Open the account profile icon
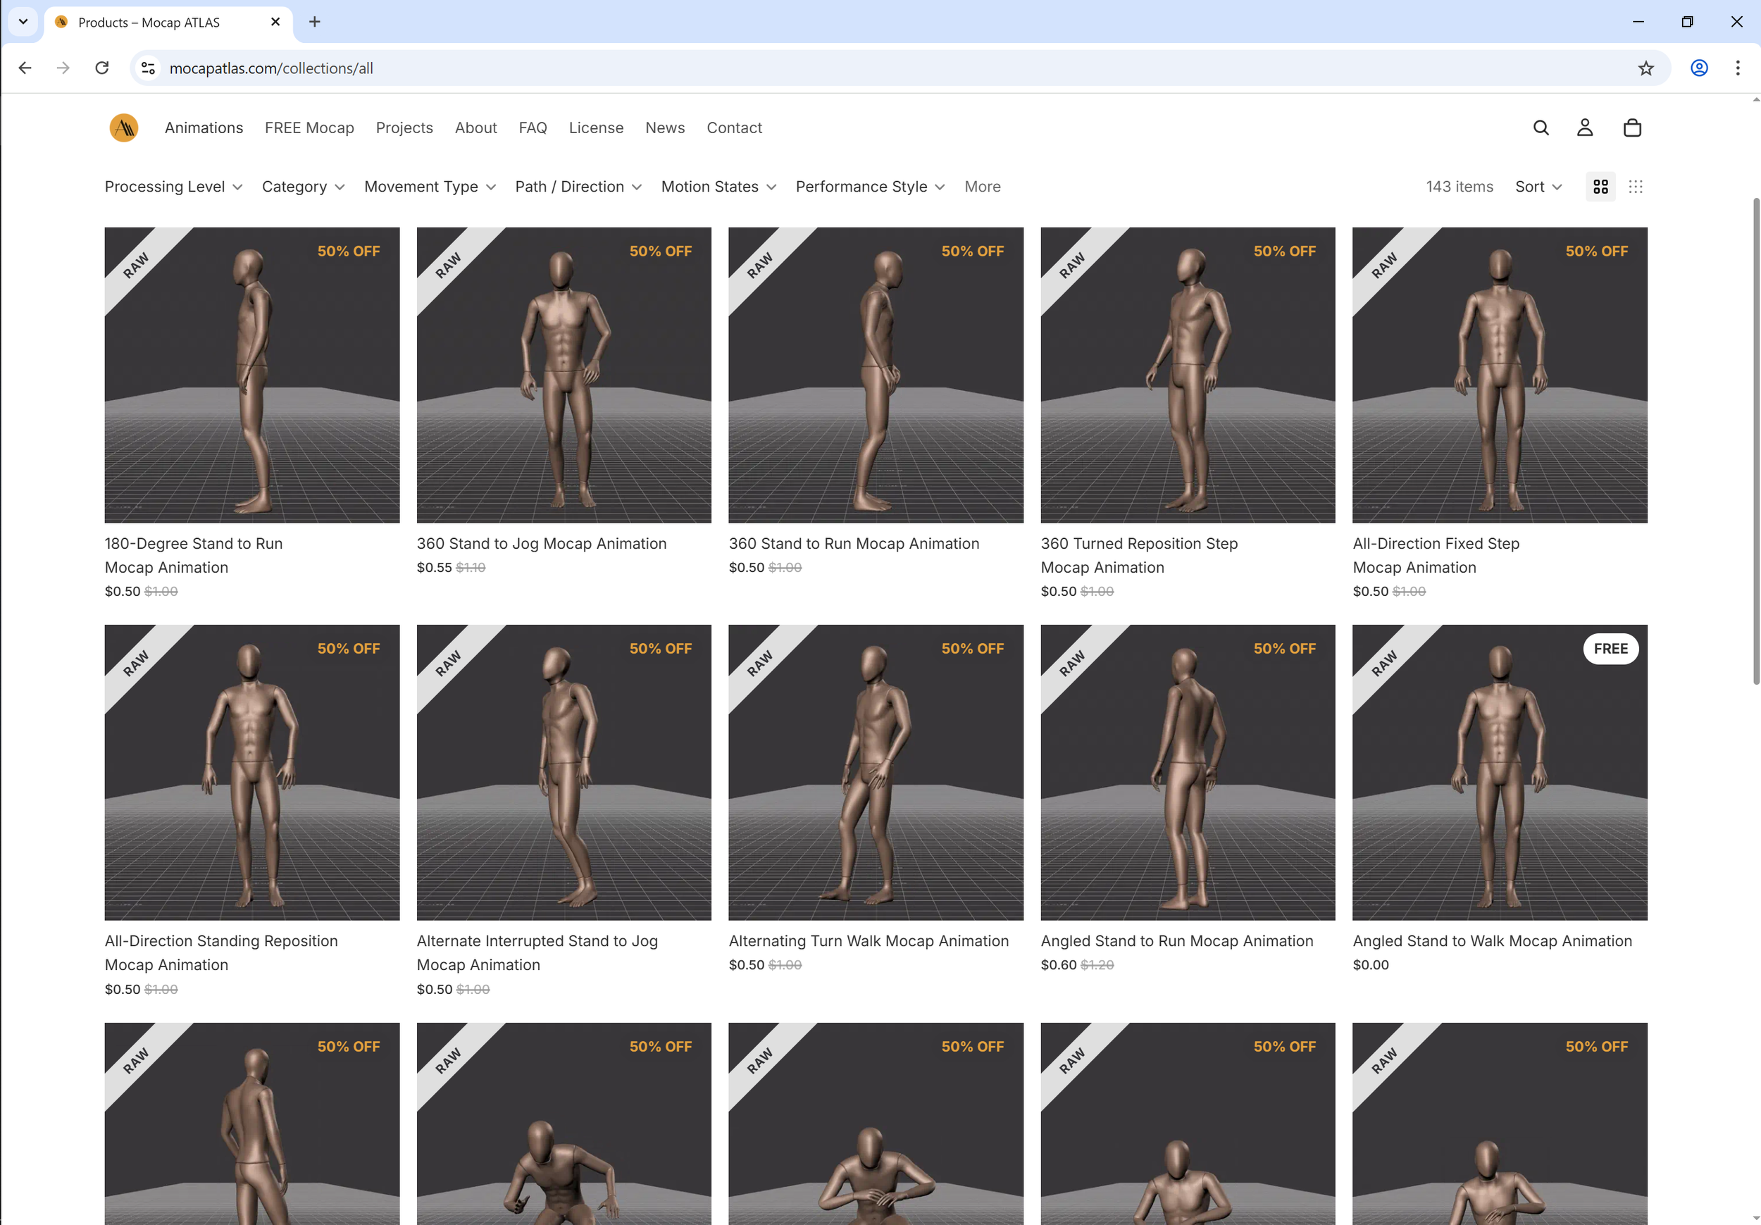 1585,128
